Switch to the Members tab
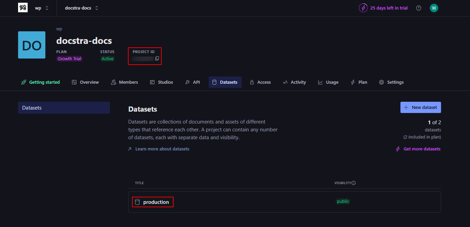The width and height of the screenshot is (470, 227). pos(124,82)
